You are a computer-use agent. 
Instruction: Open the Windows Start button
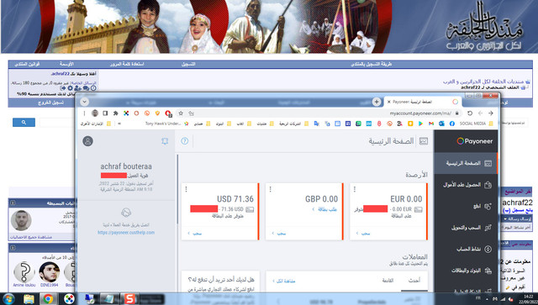8,298
